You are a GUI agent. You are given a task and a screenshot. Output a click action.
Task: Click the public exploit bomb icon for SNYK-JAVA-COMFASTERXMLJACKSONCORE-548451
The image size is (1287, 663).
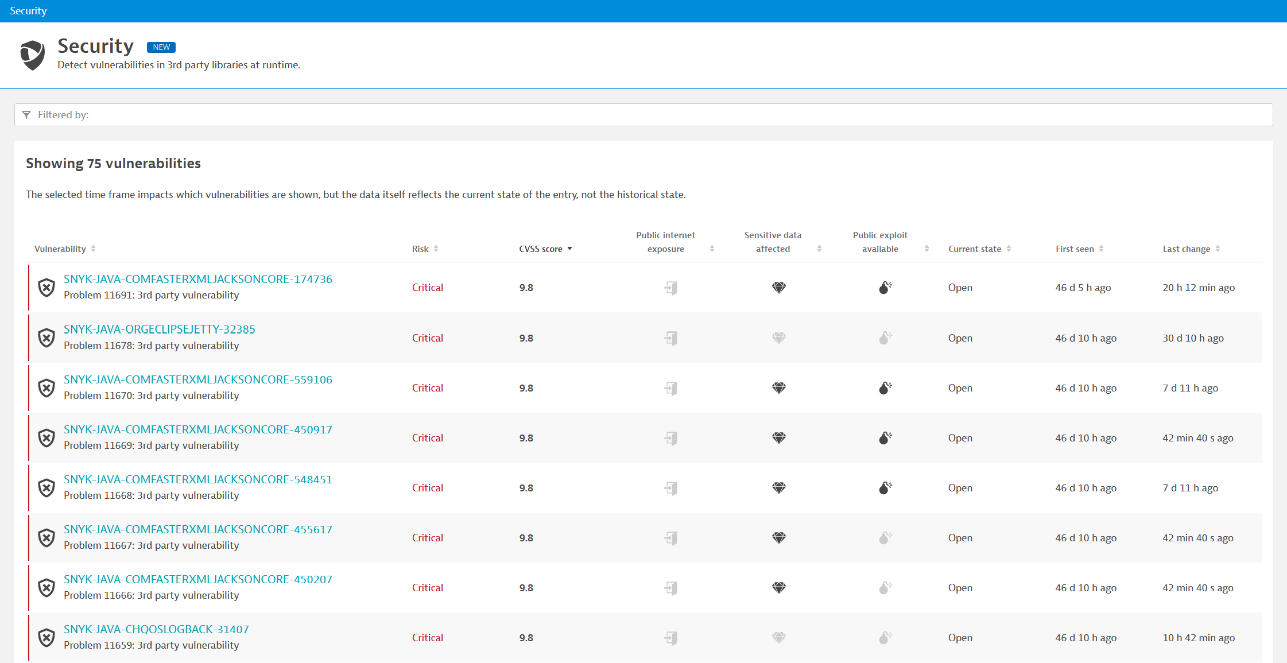884,487
